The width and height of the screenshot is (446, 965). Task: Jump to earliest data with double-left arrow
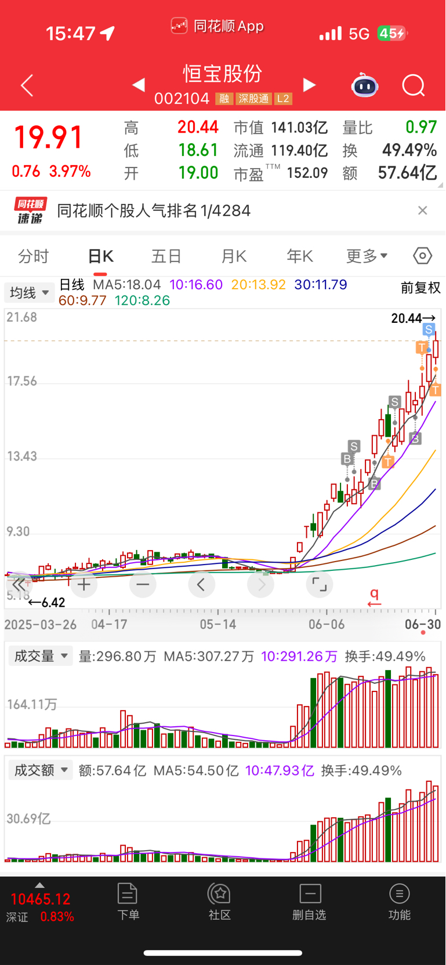point(19,584)
